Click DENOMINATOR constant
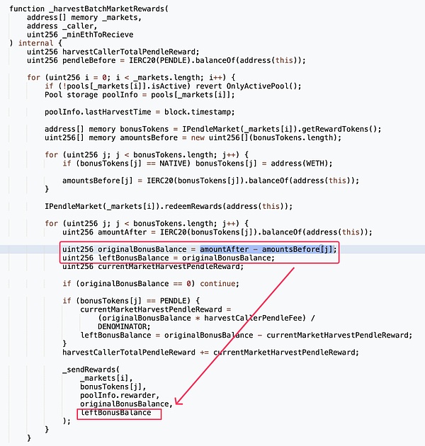Image resolution: width=425 pixels, height=446 pixels. pyautogui.click(x=122, y=326)
